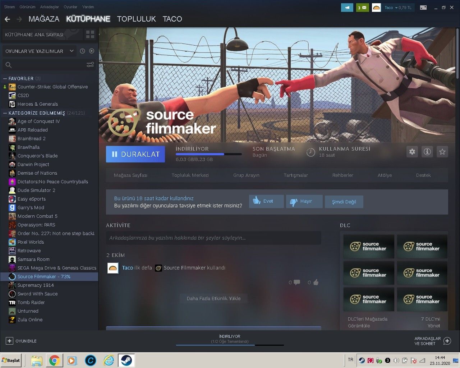Sort library by recent activity clock icon
This screenshot has width=460, height=368.
(82, 51)
